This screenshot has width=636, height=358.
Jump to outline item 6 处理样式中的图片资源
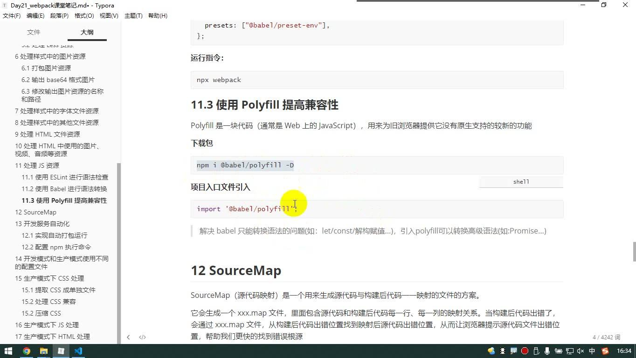pyautogui.click(x=50, y=56)
